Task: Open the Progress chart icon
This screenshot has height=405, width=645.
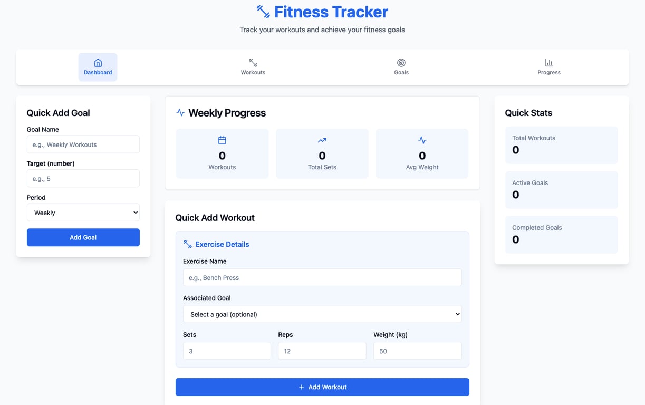Action: pos(548,62)
